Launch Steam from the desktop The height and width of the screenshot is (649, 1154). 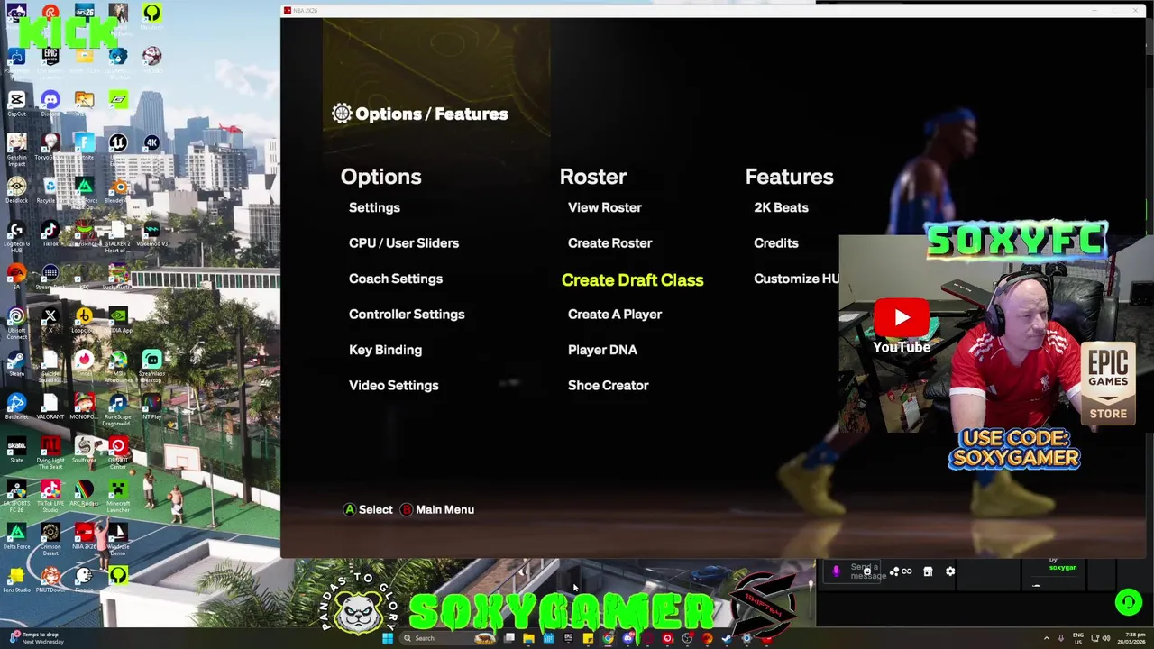pos(16,363)
